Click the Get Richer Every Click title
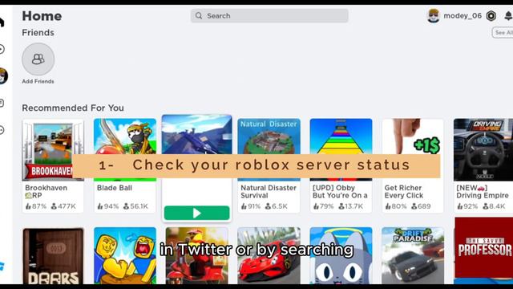 coord(404,191)
